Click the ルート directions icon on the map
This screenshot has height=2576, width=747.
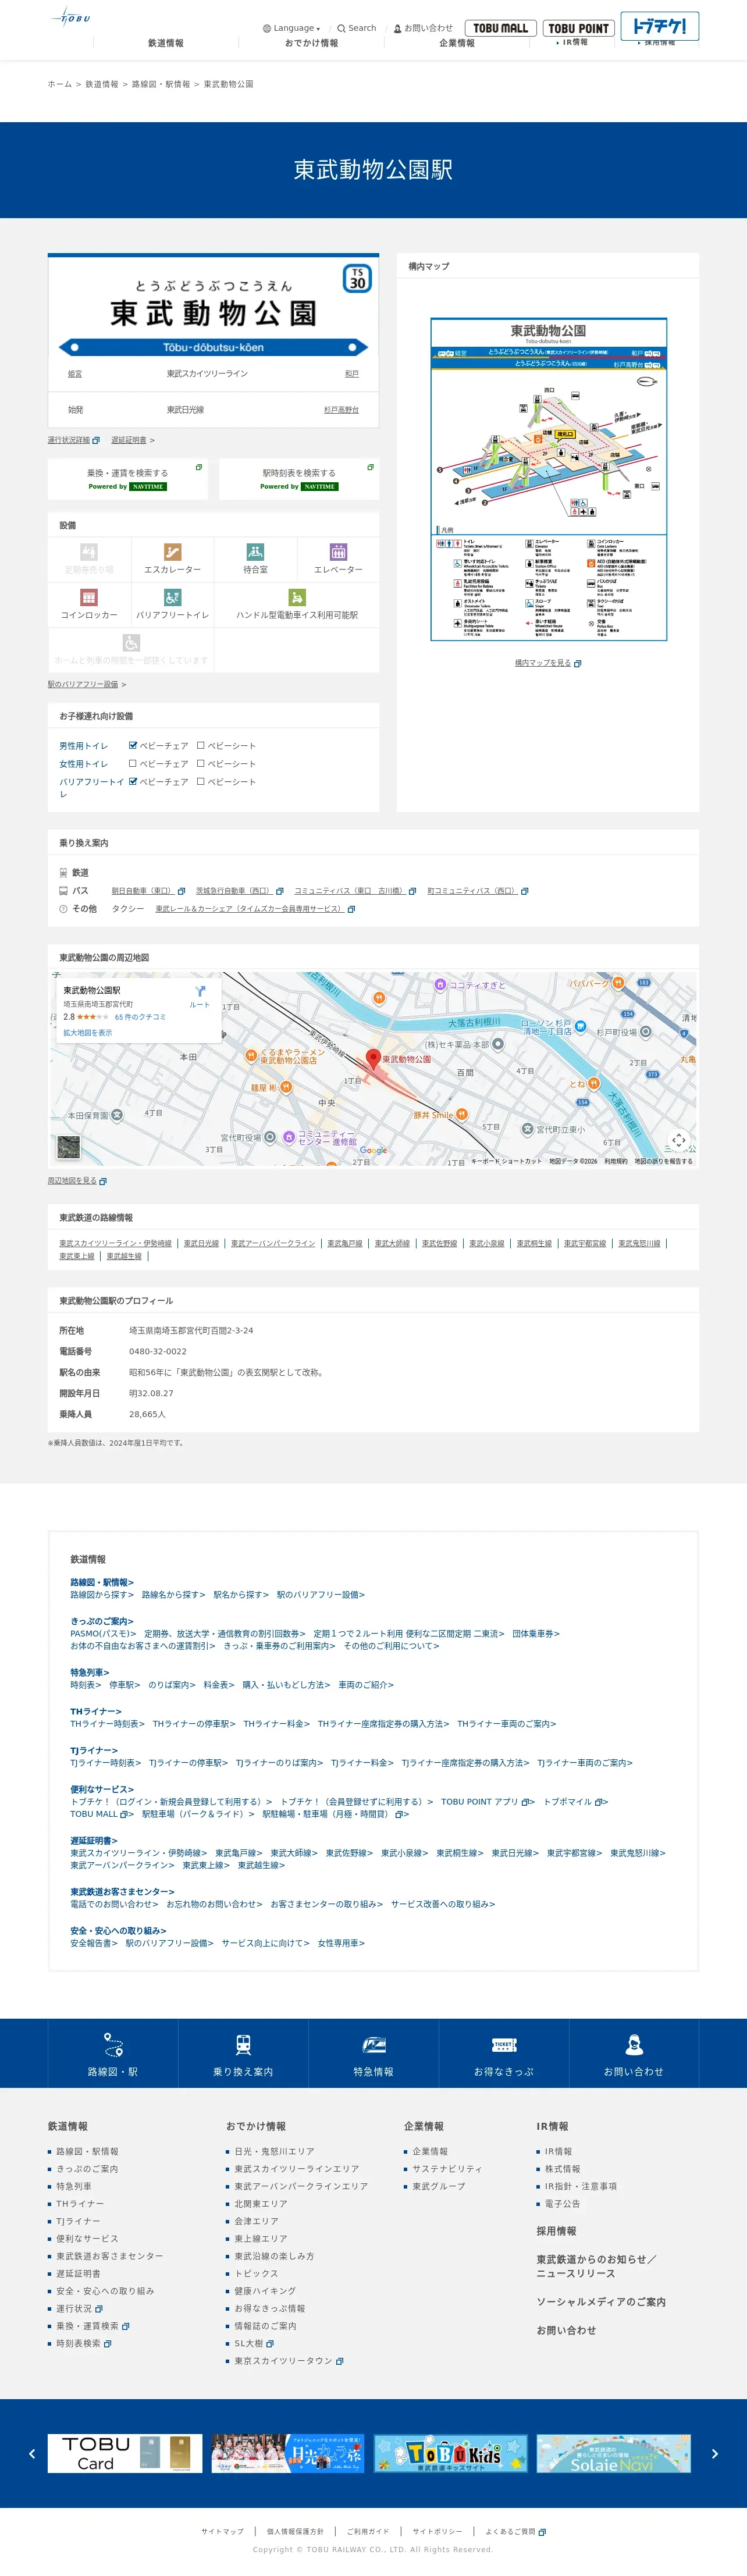point(200,992)
